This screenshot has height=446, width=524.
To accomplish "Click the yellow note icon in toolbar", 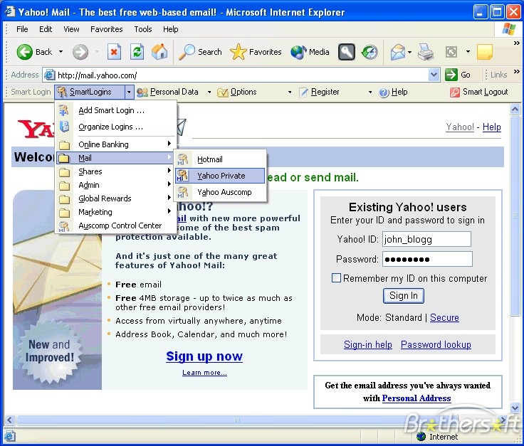I will (485, 52).
